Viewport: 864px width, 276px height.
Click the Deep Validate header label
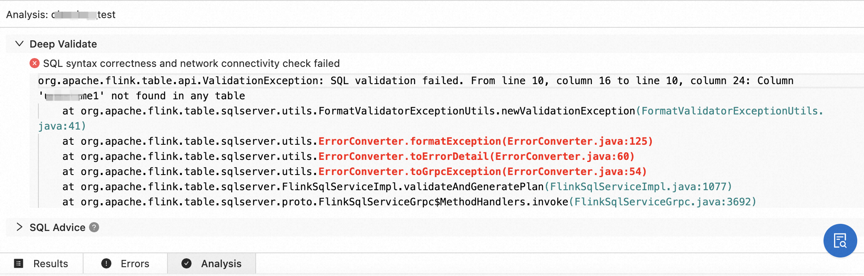click(x=63, y=44)
